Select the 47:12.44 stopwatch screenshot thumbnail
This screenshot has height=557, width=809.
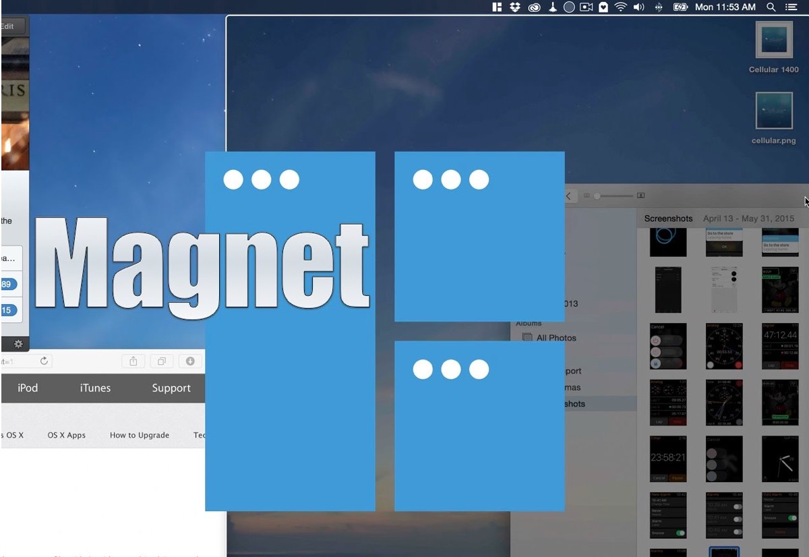click(x=779, y=346)
